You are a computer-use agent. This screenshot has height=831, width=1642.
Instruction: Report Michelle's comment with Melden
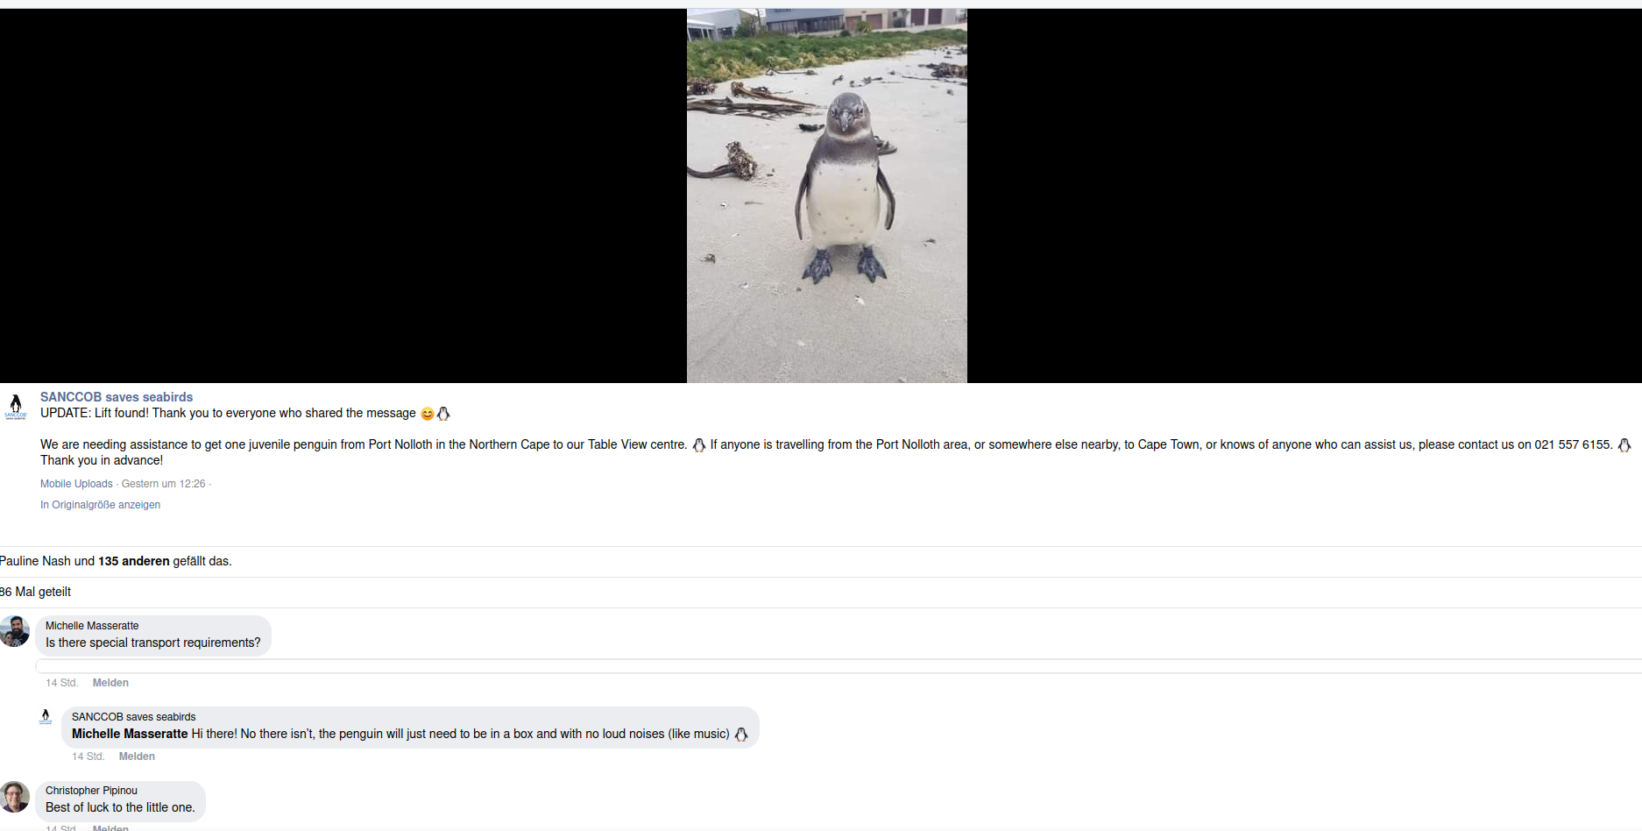[110, 683]
